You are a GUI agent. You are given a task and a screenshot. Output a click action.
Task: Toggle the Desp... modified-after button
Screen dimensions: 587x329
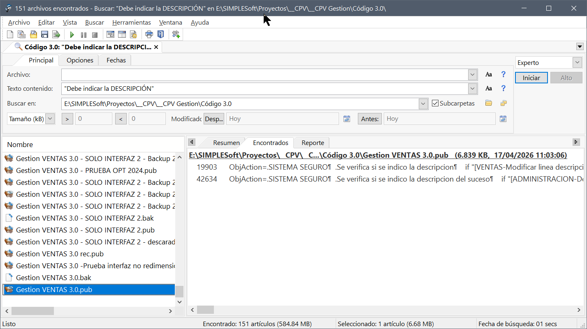(x=214, y=119)
